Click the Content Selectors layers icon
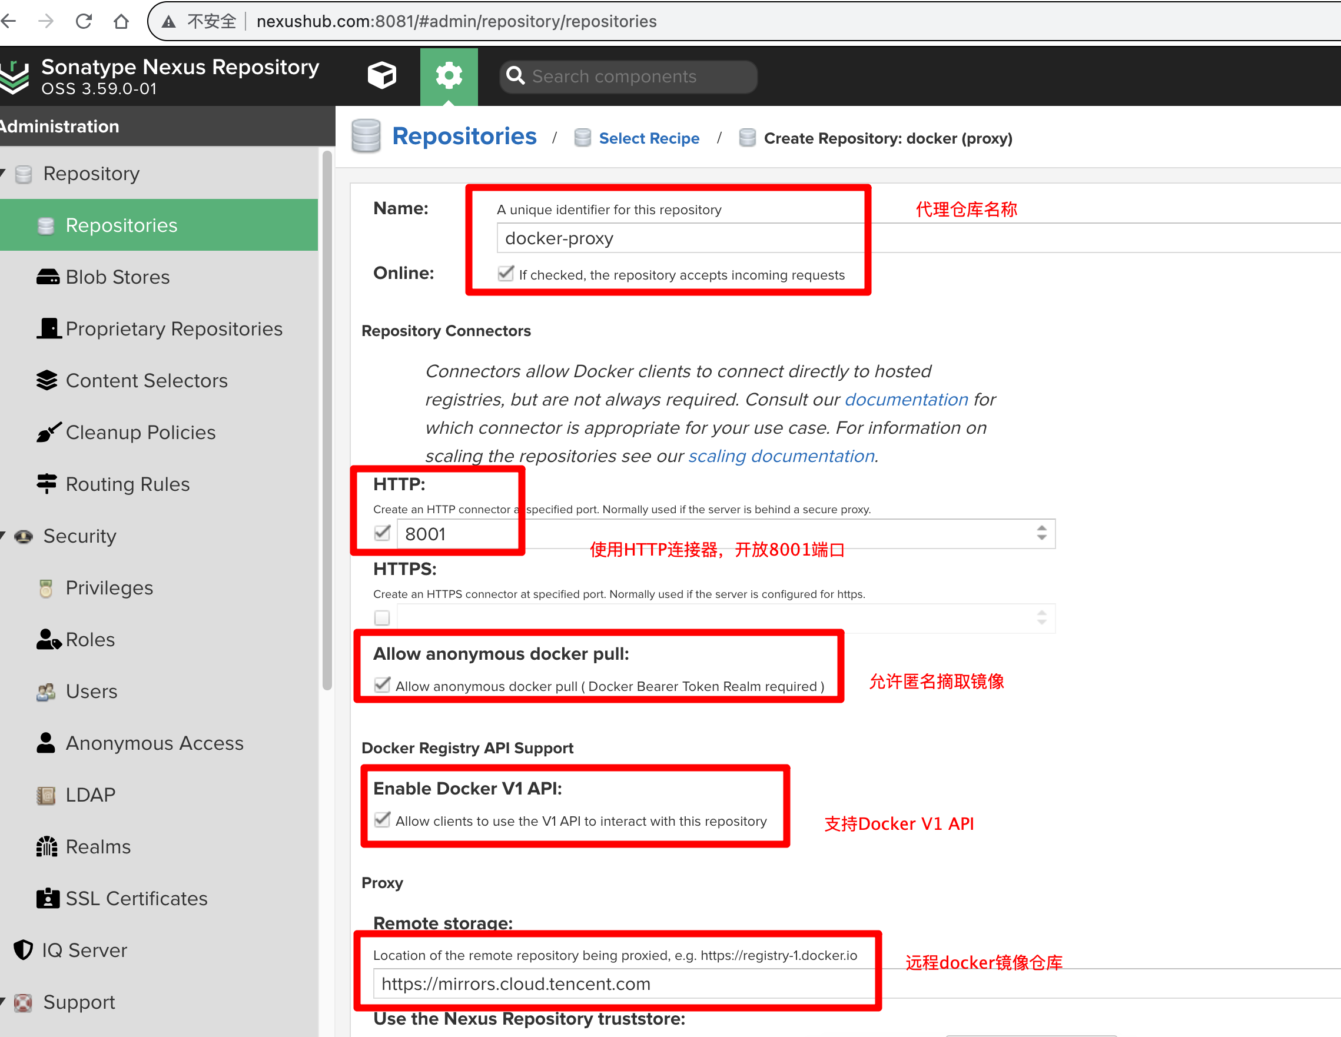Screen dimensions: 1341x1037 tap(47, 380)
